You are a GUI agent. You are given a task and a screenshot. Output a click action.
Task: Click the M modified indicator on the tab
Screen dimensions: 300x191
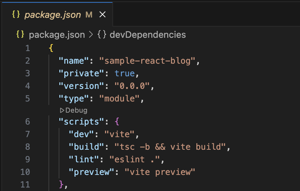89,14
